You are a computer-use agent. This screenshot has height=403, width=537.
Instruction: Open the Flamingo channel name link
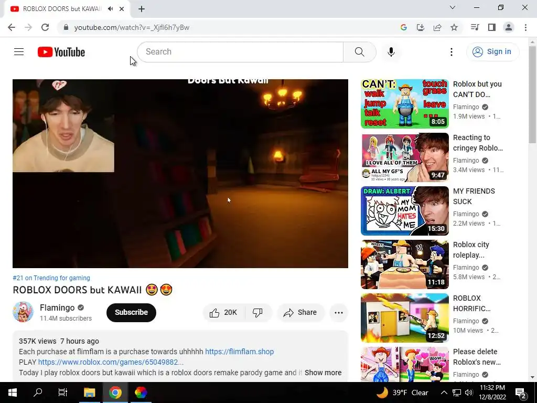click(x=57, y=307)
